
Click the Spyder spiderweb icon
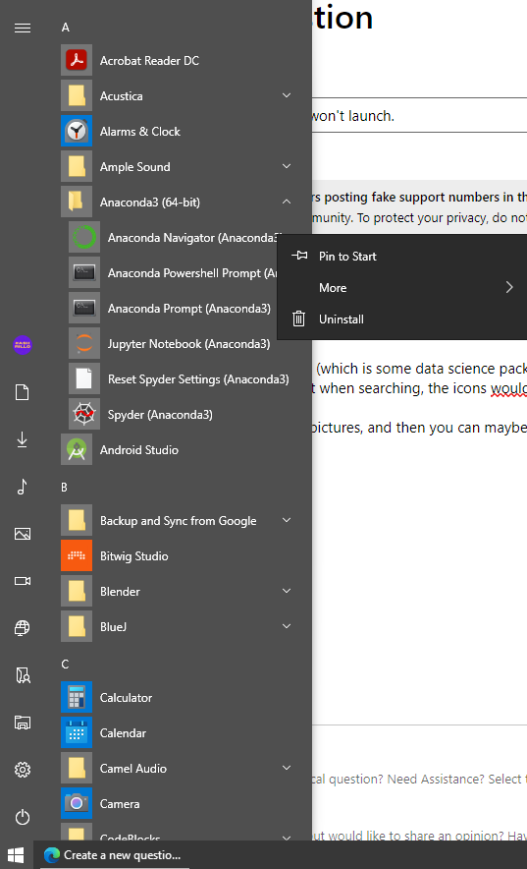[x=84, y=415]
